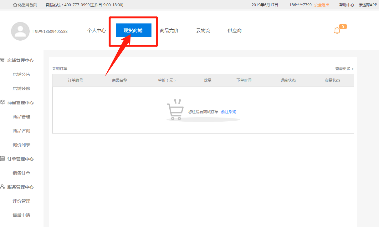Click the 运输状态 column header

(288, 80)
